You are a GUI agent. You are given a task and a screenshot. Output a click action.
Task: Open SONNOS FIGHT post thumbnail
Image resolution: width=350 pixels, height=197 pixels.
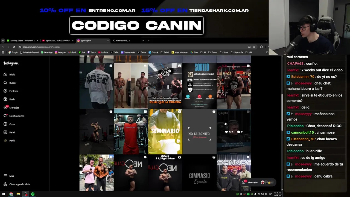click(234, 173)
